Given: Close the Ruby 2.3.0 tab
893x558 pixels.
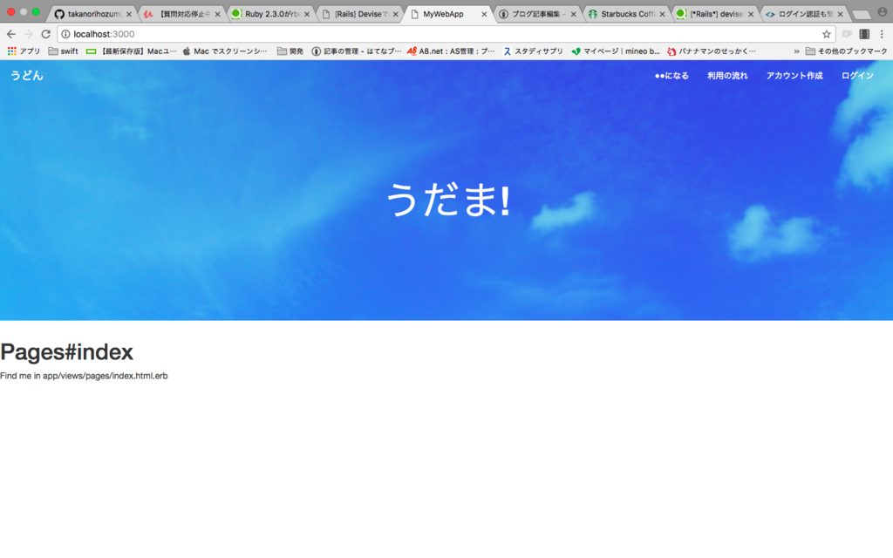Looking at the screenshot, I should point(306,14).
